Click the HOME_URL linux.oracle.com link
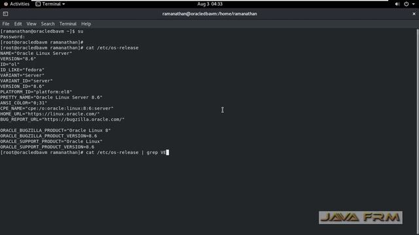This screenshot has width=419, height=235. [x=63, y=114]
